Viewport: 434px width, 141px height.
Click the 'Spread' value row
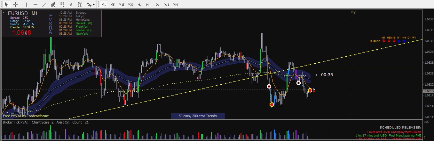pos(20,18)
